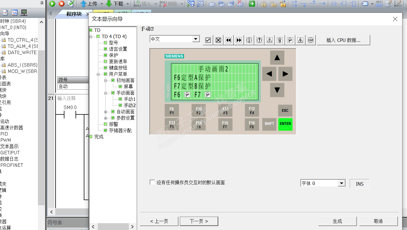
Task: Click the green ENTER key on TD panel
Action: coord(285,124)
